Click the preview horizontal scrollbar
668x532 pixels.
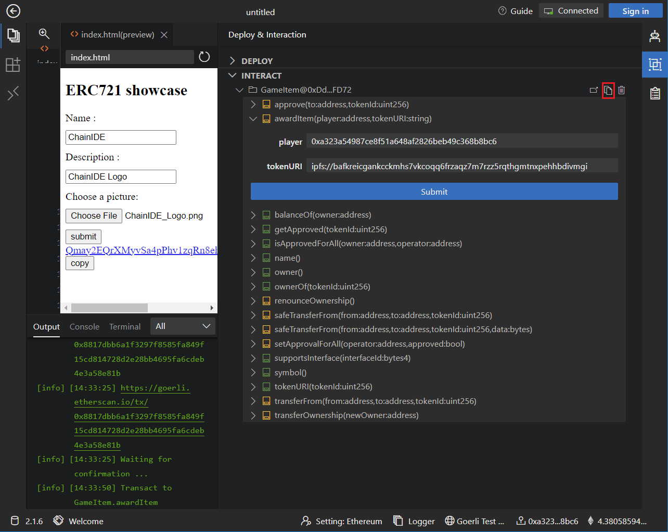(109, 308)
